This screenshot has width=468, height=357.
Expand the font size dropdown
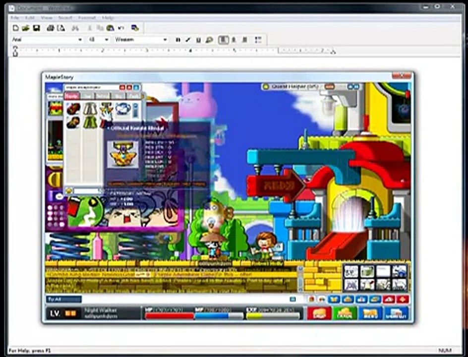[106, 40]
